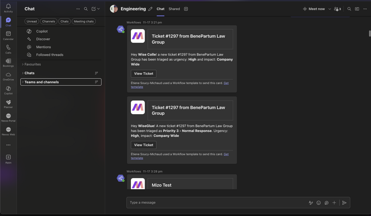This screenshot has height=216, width=371.
Task: Click View Ticket on Wise Colle card
Action: click(144, 73)
